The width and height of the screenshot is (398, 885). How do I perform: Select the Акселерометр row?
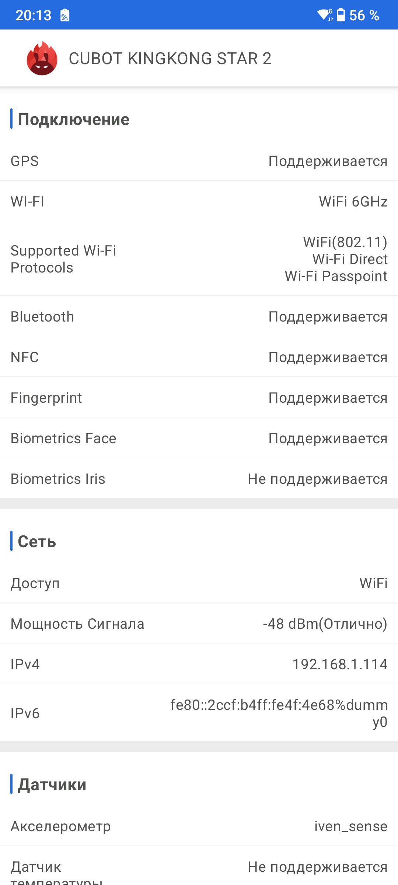point(199,826)
